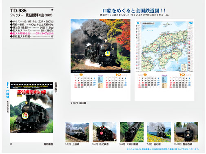Click the blue exclamation mark icon
Viewport: 206px width, 154px height.
tap(8, 85)
